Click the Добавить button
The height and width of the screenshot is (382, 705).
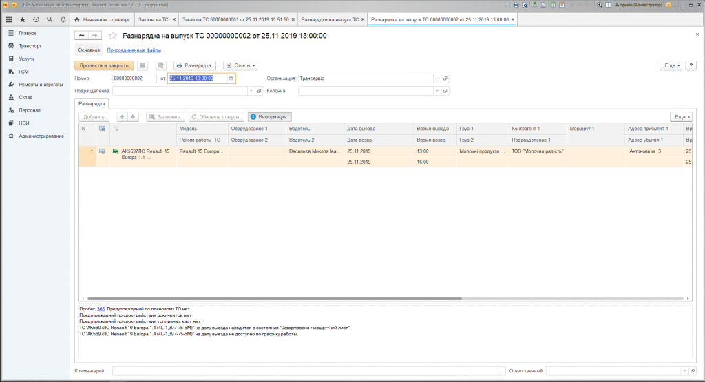coord(94,117)
